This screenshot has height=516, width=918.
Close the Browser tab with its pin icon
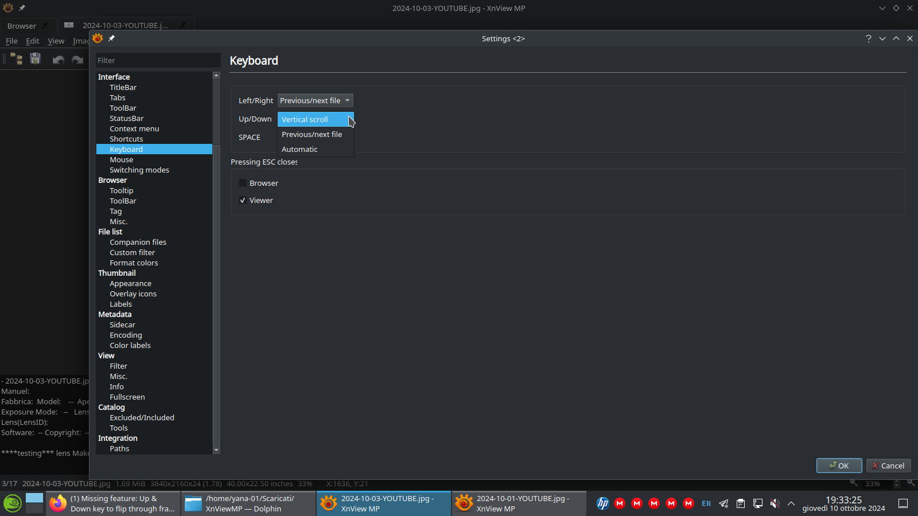(45, 26)
